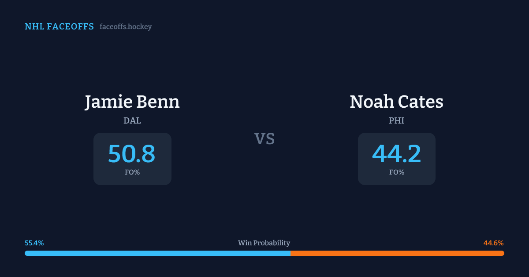Click the PHI team abbreviation
Image resolution: width=529 pixels, height=277 pixels.
coord(396,120)
